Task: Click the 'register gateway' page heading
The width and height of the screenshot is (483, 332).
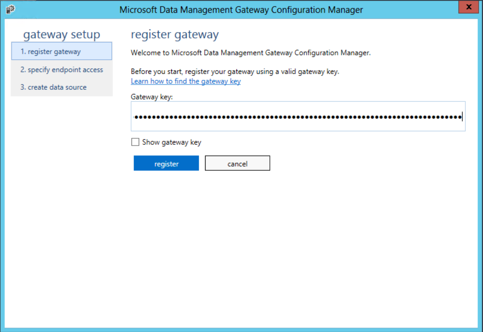Action: pyautogui.click(x=175, y=35)
